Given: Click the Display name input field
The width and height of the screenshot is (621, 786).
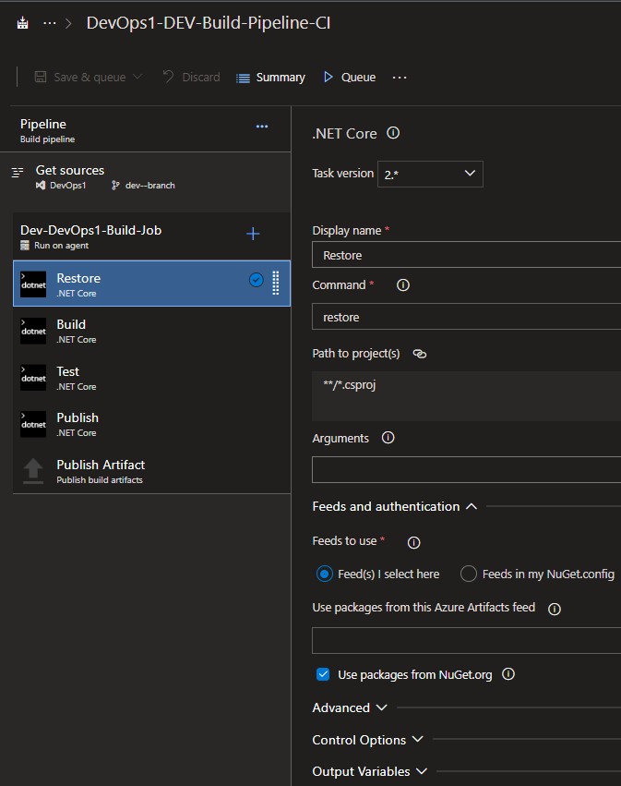Looking at the screenshot, I should click(x=466, y=255).
